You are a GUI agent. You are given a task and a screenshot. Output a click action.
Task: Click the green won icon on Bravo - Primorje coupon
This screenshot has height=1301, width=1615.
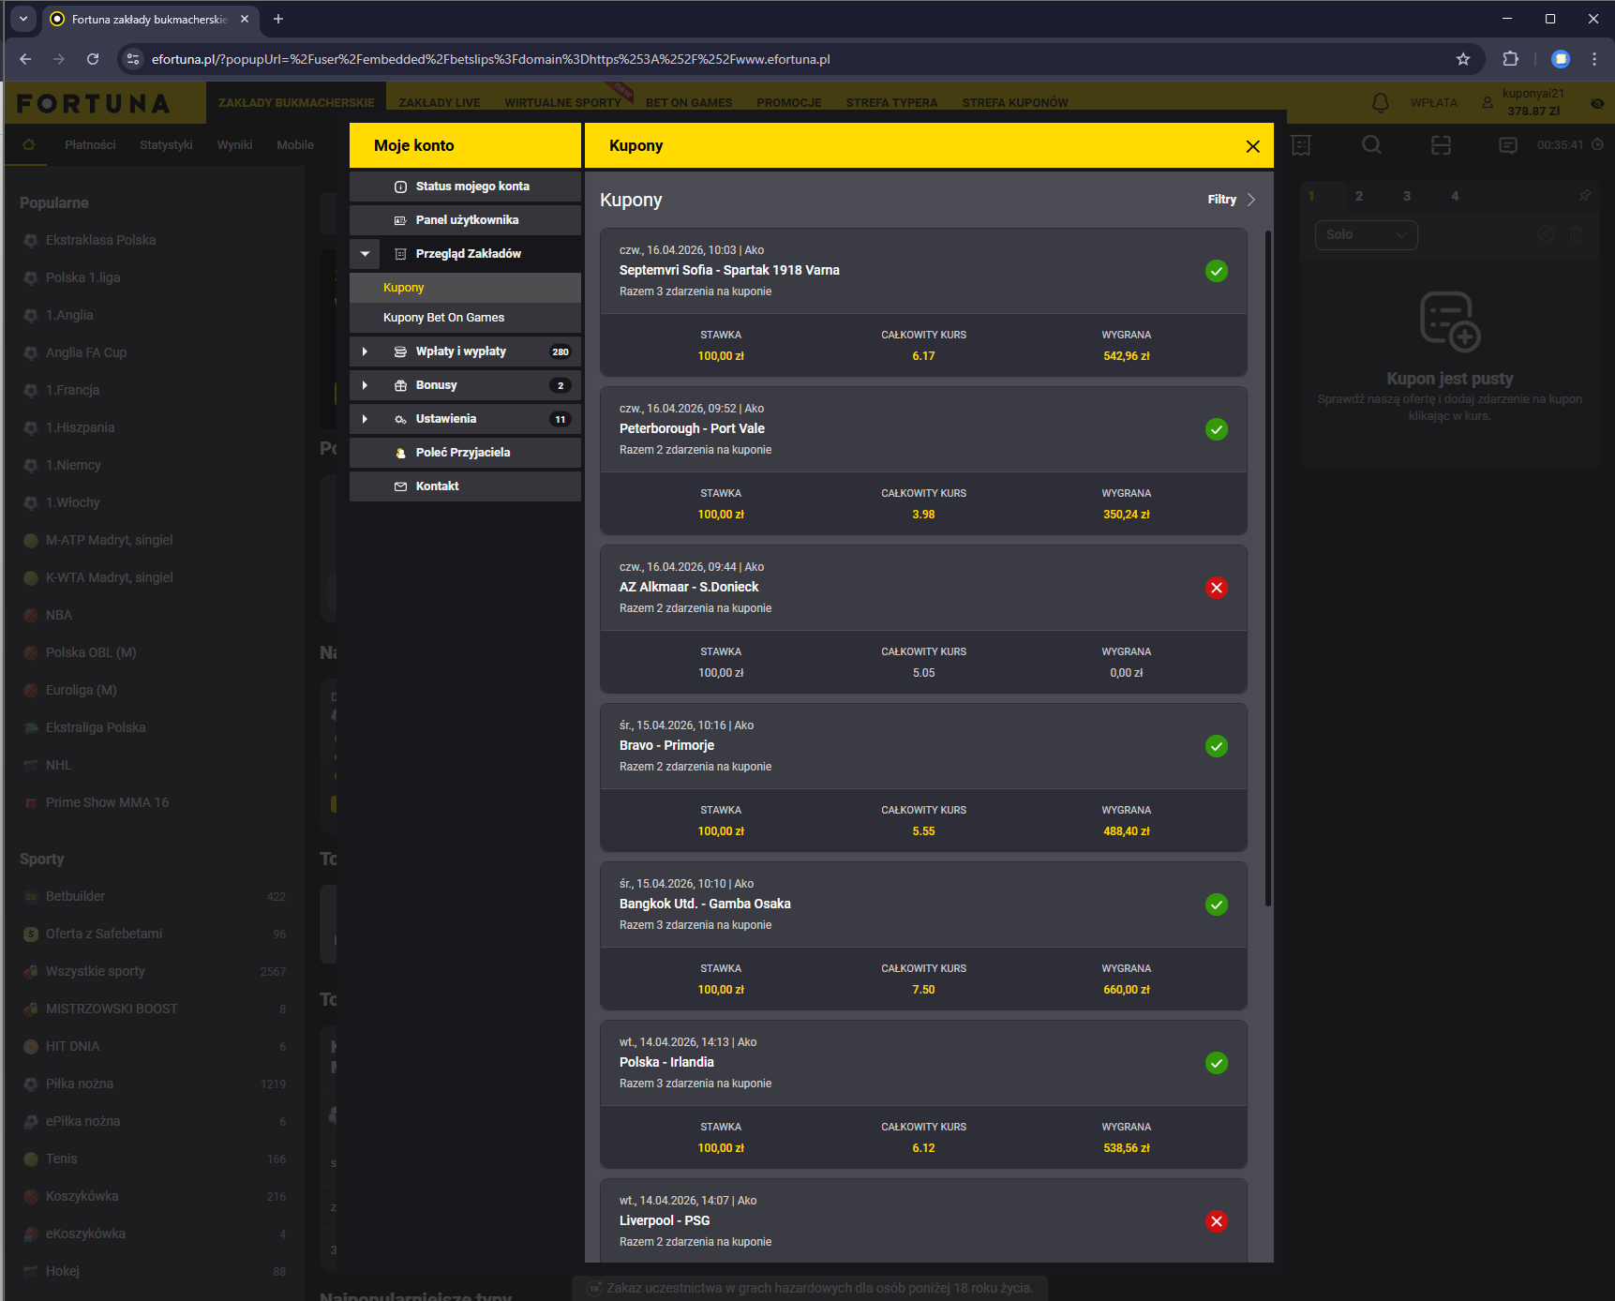pos(1217,746)
